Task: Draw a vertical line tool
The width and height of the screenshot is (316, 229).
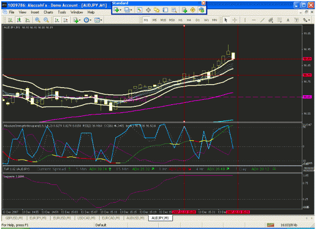Action: [245, 20]
